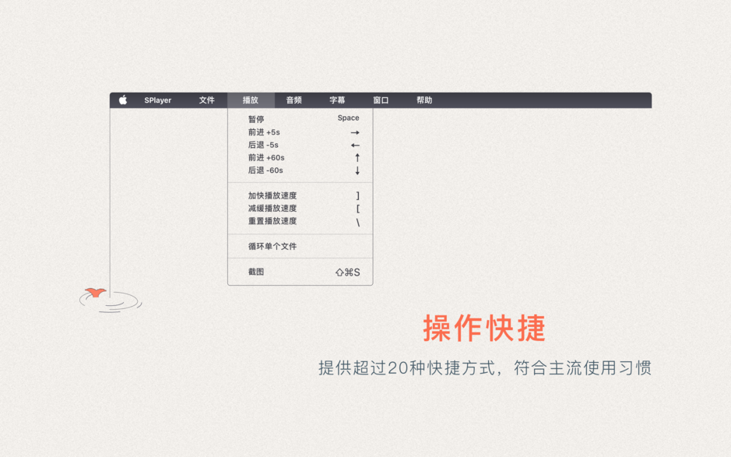
Task: Open the 播放 menu
Action: tap(250, 100)
